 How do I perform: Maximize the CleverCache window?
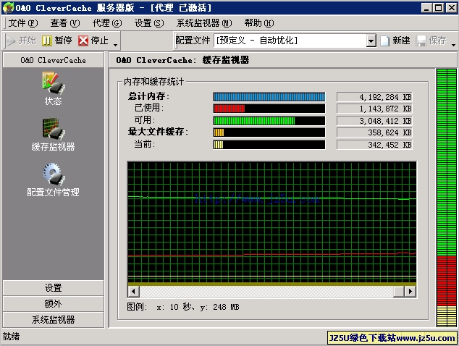click(x=438, y=8)
